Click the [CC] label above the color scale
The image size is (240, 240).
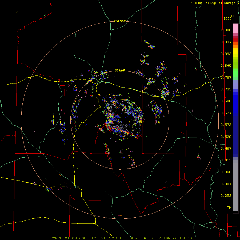[x=227, y=18]
